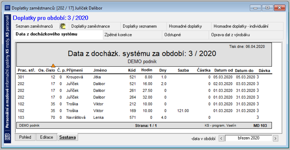Click the březen 2020 period field
The width and height of the screenshot is (290, 150).
[x=248, y=138]
